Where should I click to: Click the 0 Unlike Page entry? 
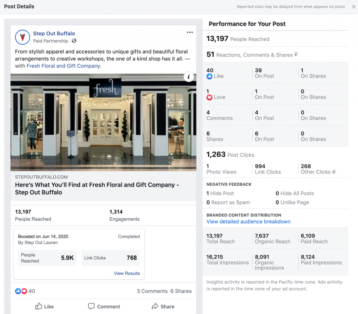tap(292, 202)
